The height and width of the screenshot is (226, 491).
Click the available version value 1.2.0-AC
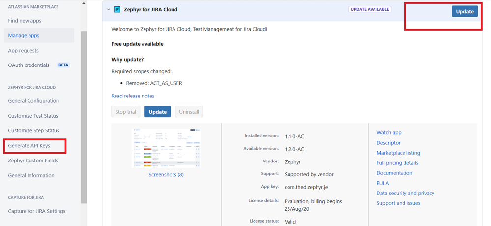[x=294, y=149]
